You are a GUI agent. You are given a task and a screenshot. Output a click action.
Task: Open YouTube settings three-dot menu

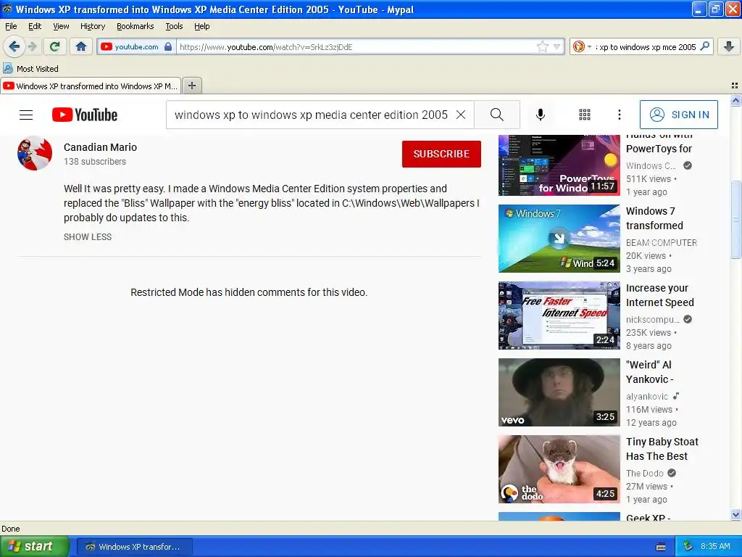pos(619,115)
